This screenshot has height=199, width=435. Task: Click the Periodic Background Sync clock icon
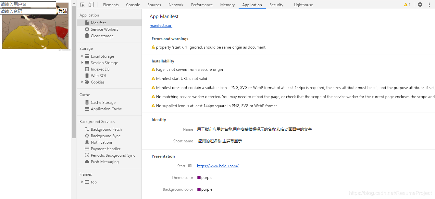87,155
